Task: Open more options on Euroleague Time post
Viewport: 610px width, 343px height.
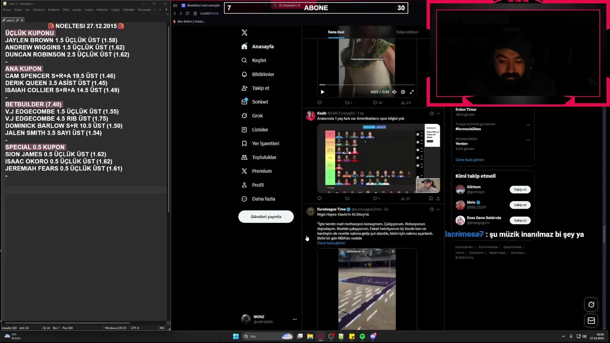Action: click(x=438, y=209)
